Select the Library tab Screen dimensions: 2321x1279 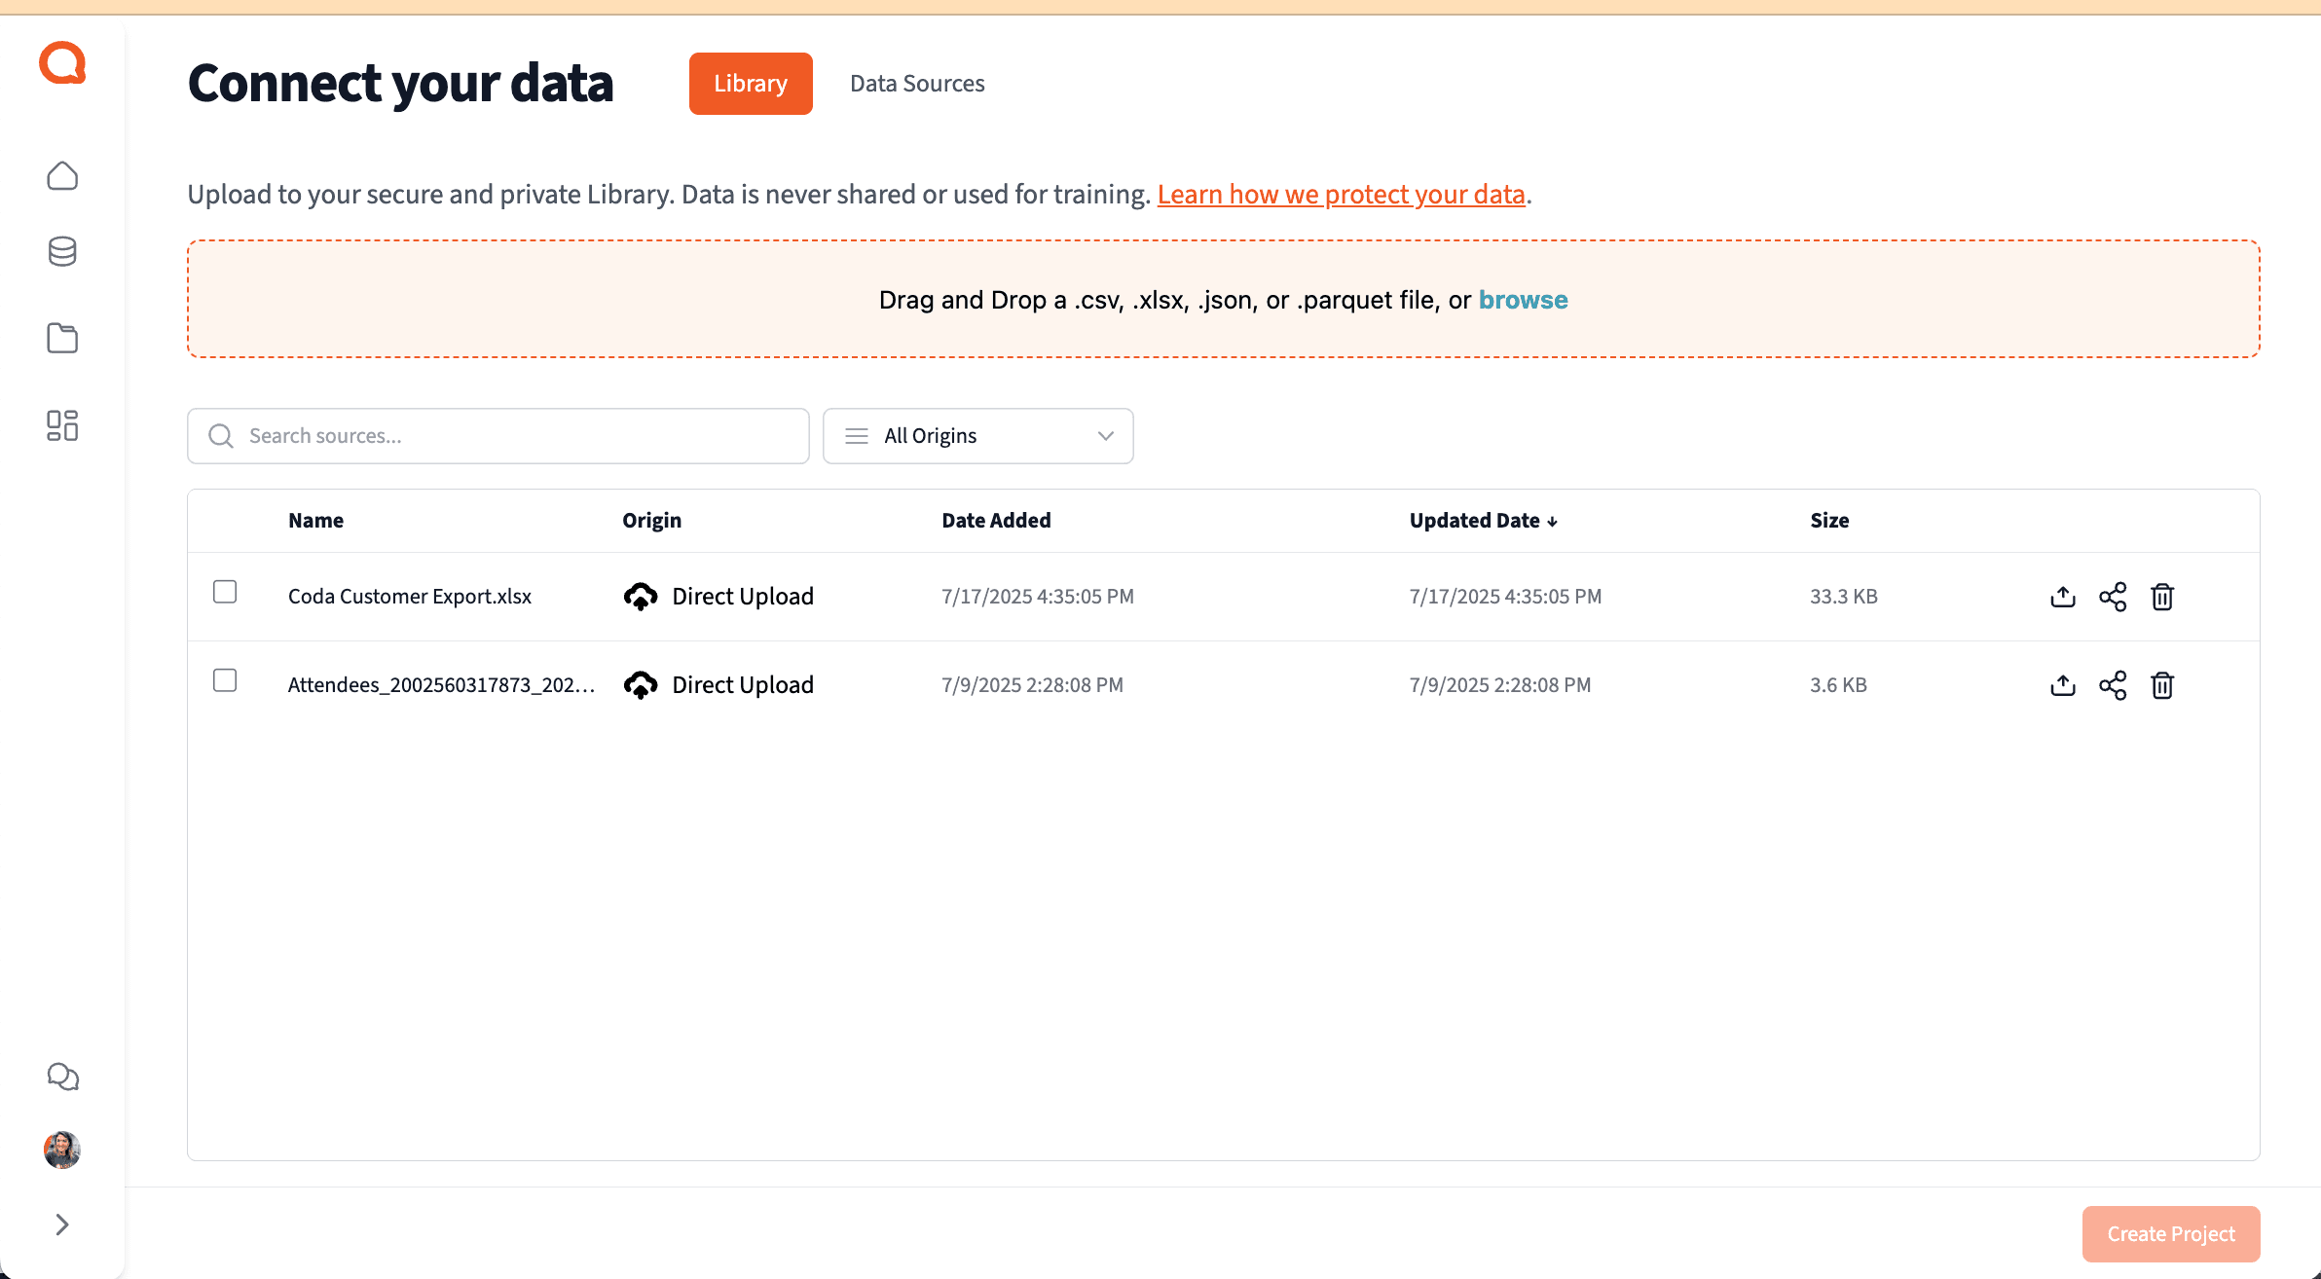point(751,84)
